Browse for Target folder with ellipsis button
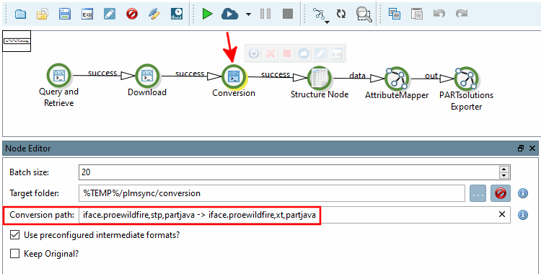The width and height of the screenshot is (541, 274). coord(478,193)
